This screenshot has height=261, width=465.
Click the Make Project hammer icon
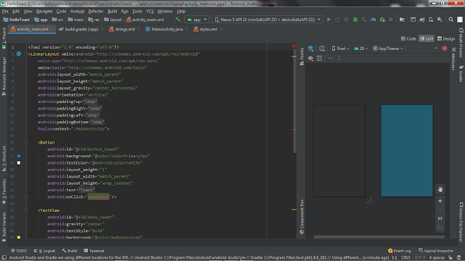click(178, 20)
